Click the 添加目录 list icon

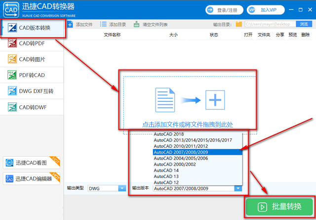click(103, 24)
